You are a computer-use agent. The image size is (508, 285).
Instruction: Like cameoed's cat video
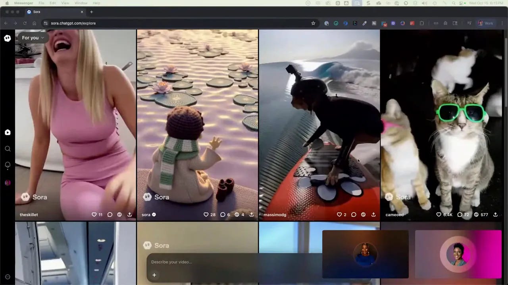pyautogui.click(x=439, y=215)
